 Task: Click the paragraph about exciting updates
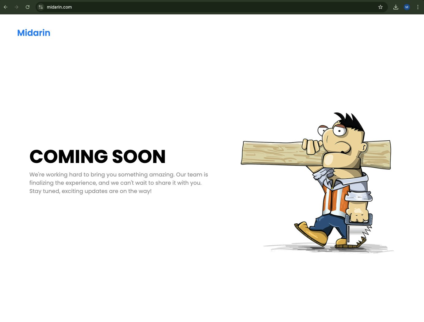(119, 183)
